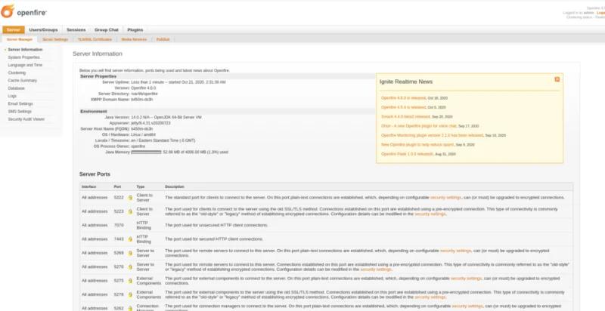Click the lock icon for port 5223
605x311 pixels.
coord(130,211)
